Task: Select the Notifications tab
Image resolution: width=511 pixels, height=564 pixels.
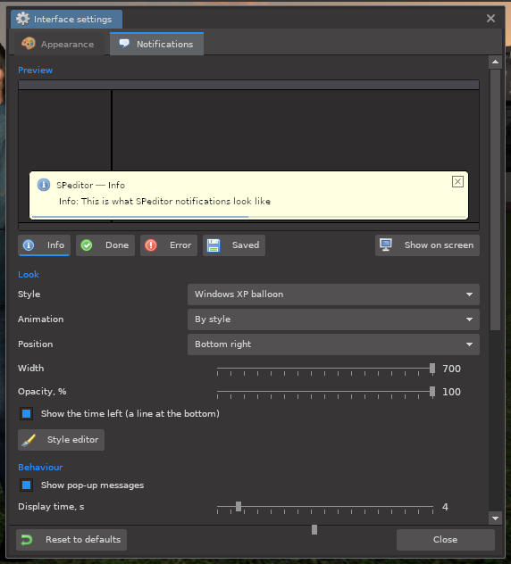Action: click(x=156, y=44)
